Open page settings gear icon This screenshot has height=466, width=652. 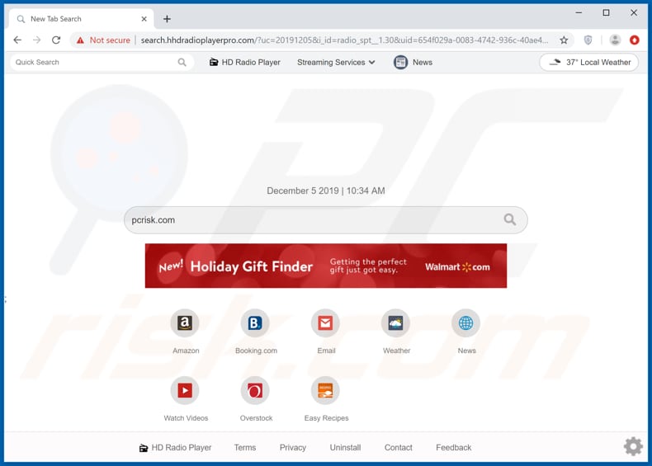pos(633,446)
